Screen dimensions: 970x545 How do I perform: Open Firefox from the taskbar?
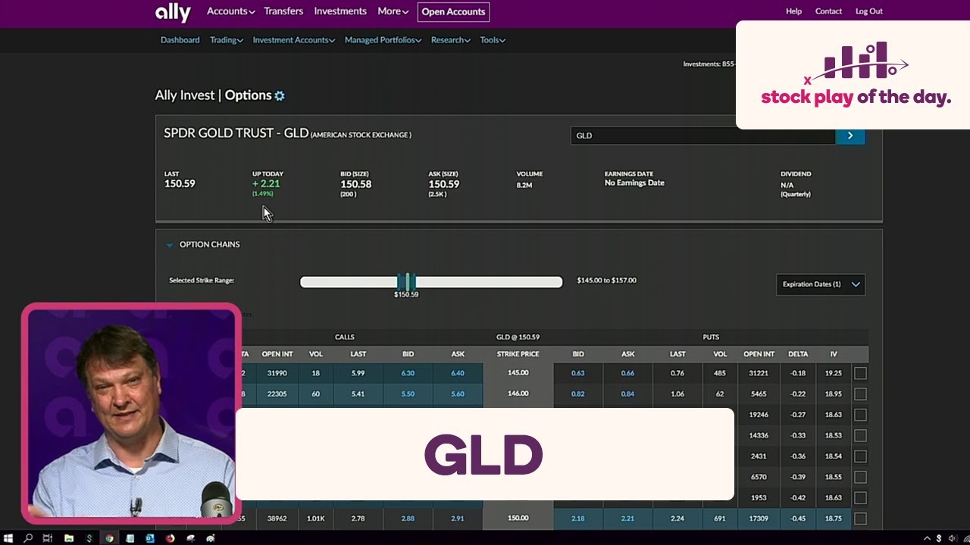pyautogui.click(x=170, y=538)
